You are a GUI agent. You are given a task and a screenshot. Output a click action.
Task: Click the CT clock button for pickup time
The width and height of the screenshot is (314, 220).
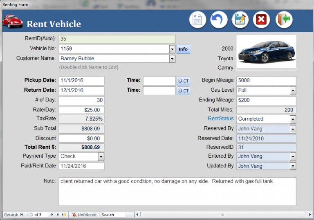tap(183, 81)
